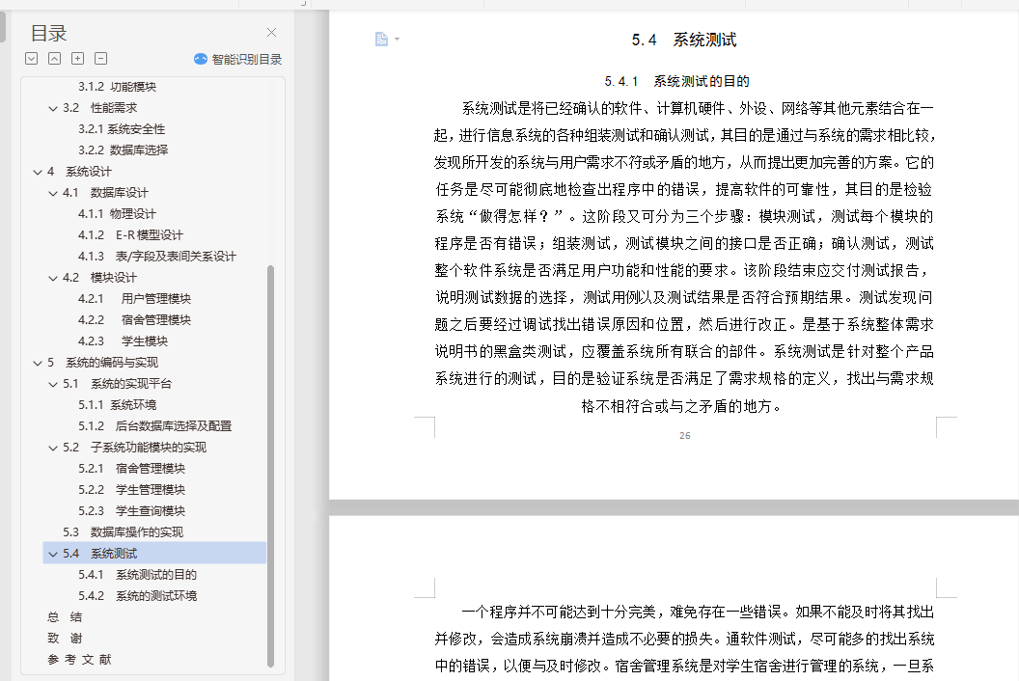Viewport: 1019px width, 681px height.
Task: Go to 5.1.2 后台数据库选择及配置
Action: pos(154,425)
